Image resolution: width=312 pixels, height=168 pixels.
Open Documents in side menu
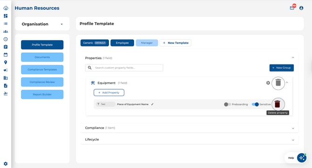point(42,57)
